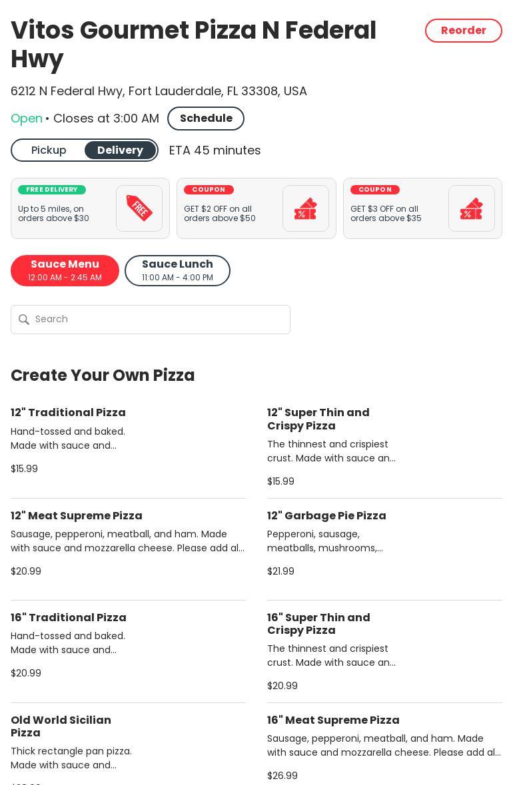Click the search magnifier icon

(24, 320)
